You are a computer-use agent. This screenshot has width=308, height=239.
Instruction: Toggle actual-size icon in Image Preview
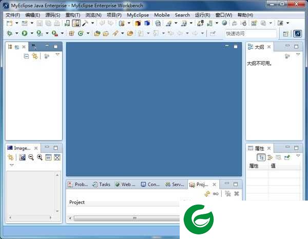click(x=48, y=157)
